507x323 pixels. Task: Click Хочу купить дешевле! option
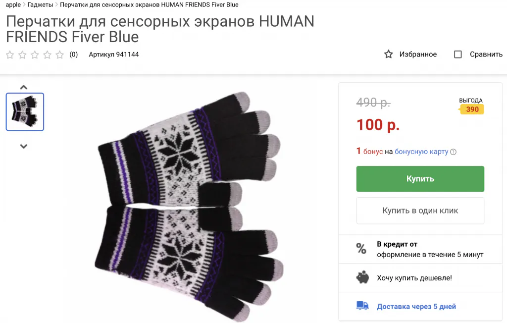click(414, 278)
